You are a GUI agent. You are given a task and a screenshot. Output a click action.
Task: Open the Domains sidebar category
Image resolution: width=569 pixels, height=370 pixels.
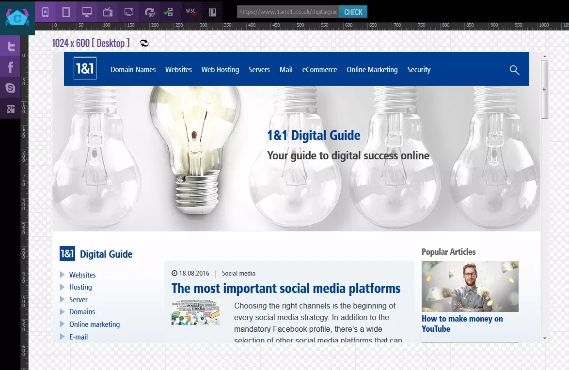82,312
